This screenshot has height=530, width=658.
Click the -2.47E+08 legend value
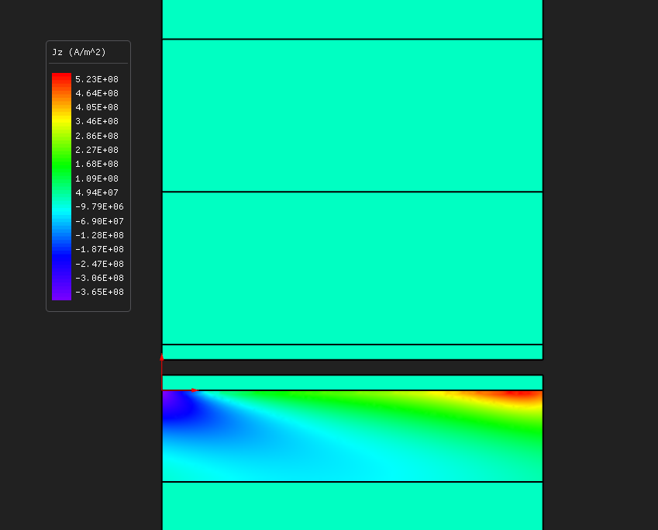[x=99, y=264]
